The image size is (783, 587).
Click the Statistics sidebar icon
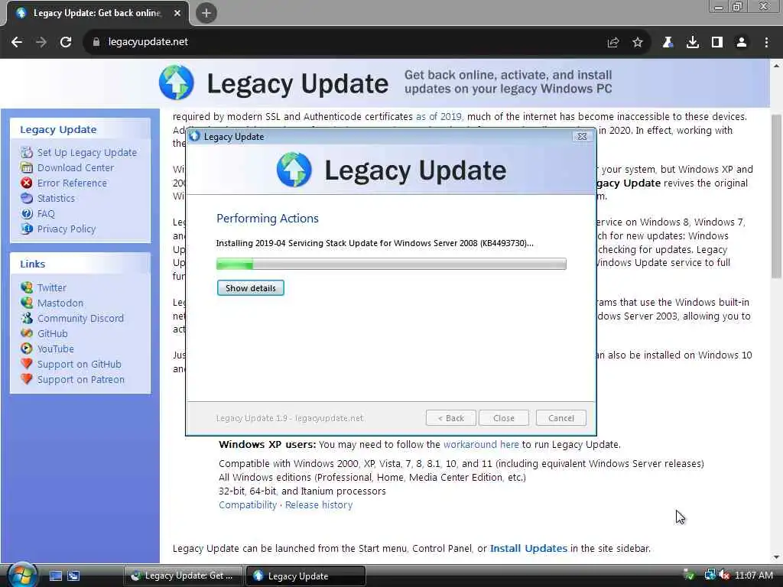[x=27, y=198]
